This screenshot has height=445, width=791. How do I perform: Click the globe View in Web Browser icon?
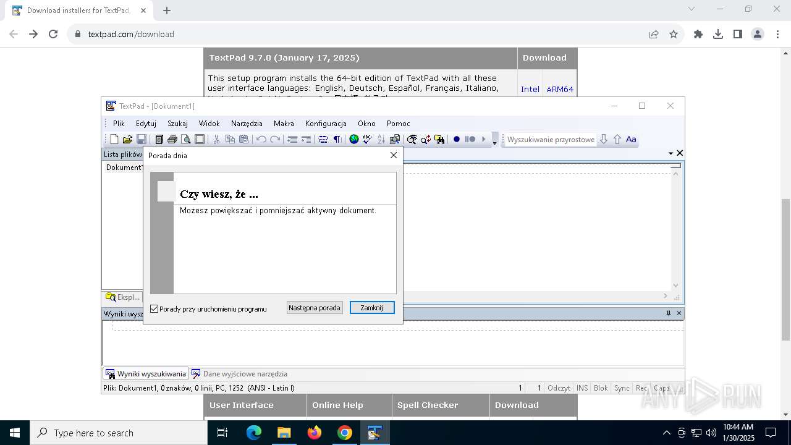pos(354,139)
